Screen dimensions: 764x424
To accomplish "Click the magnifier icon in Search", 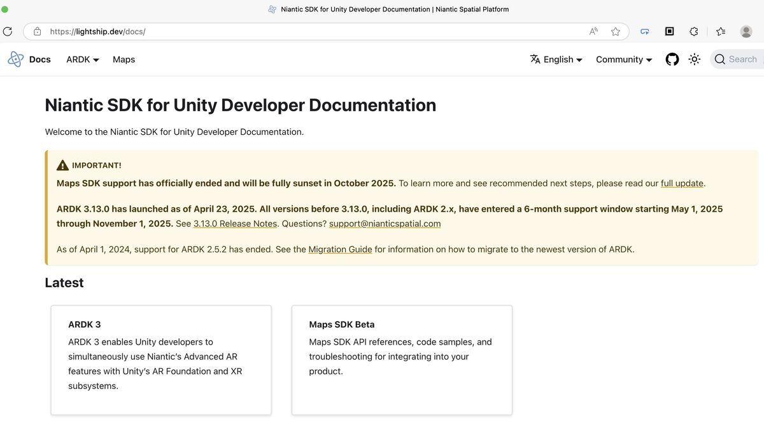I will point(720,59).
